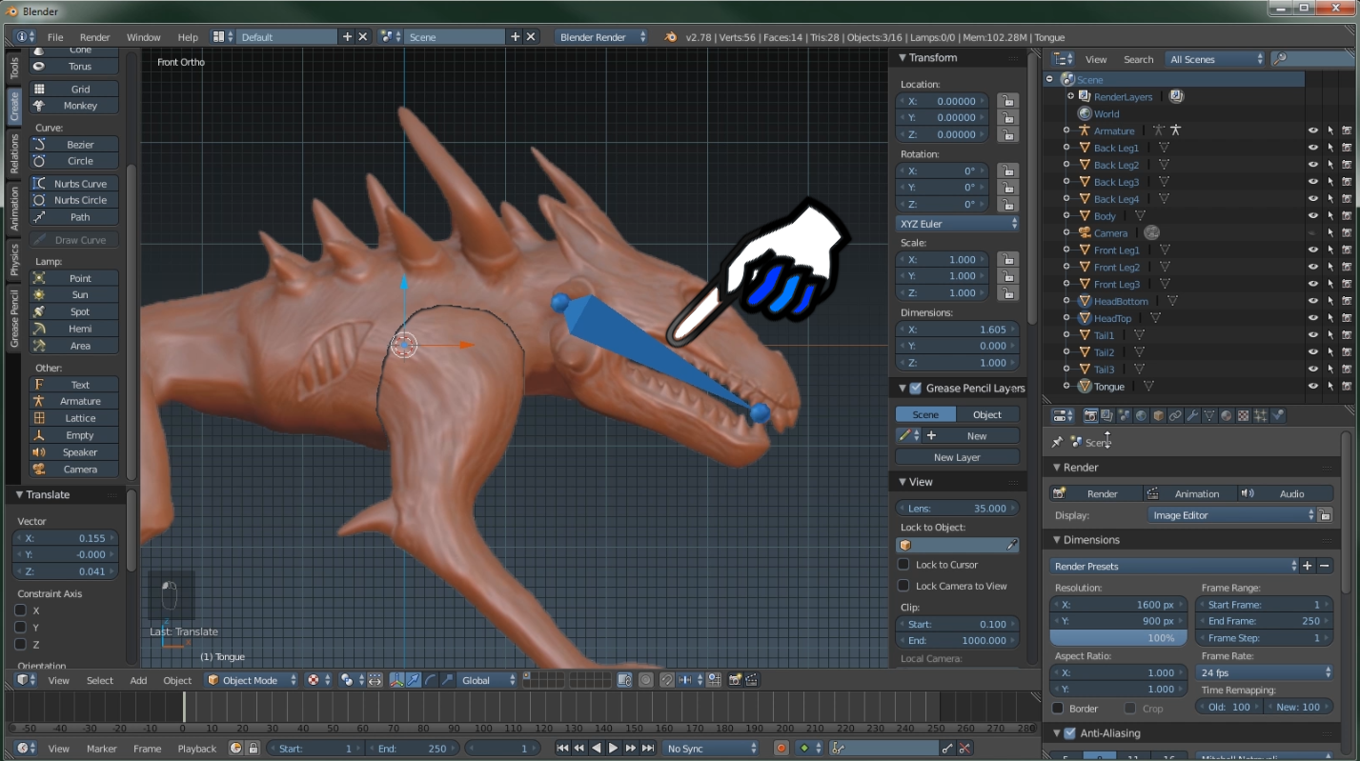
Task: Open the Render Layers properties tab icon
Action: pos(1106,416)
